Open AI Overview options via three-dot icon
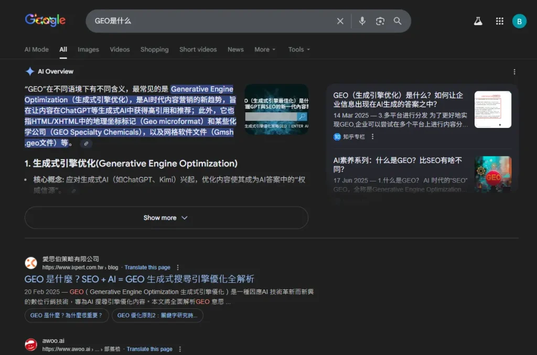This screenshot has height=355, width=537. click(x=514, y=71)
